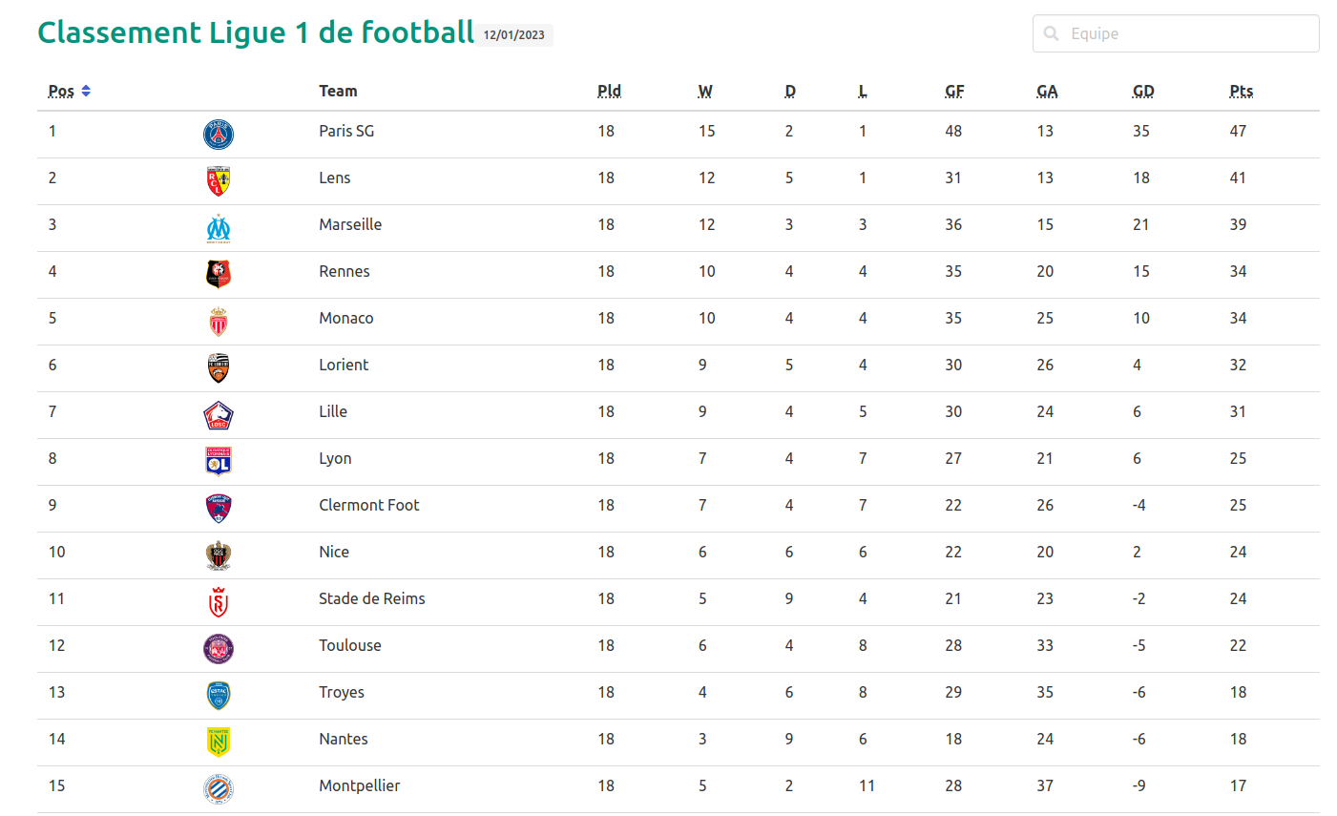Click the GD column header
Image resolution: width=1337 pixels, height=816 pixels.
[x=1143, y=91]
